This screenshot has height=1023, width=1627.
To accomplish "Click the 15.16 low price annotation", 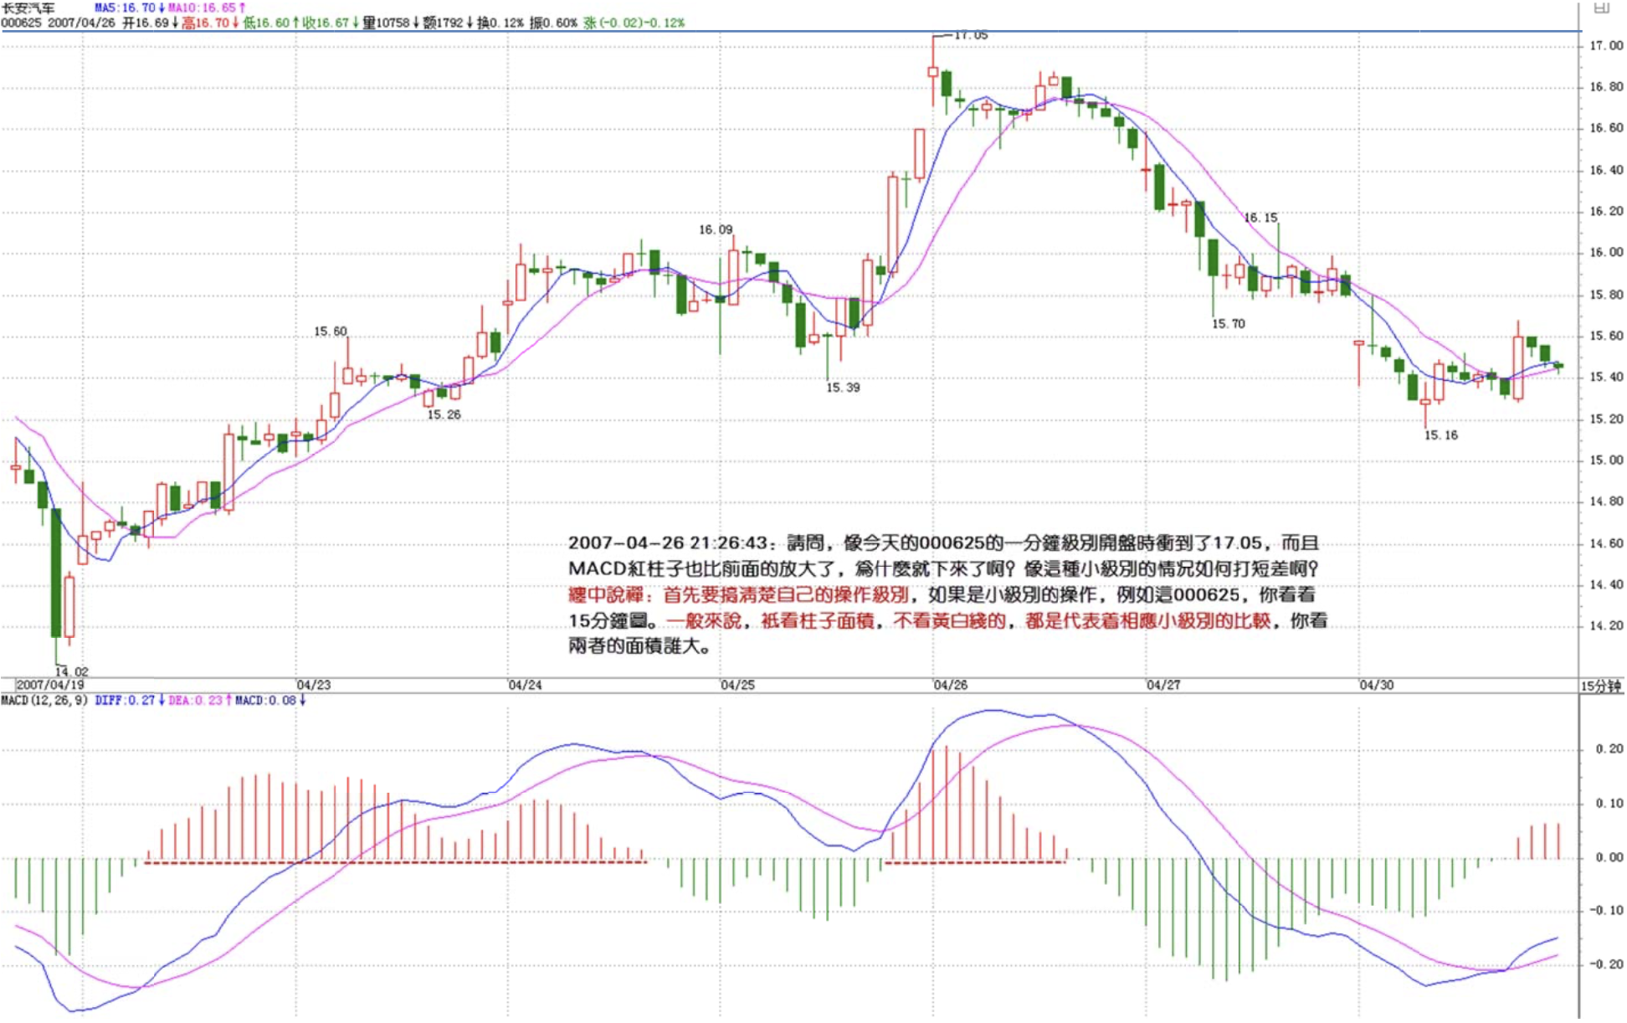I will 1441,435.
